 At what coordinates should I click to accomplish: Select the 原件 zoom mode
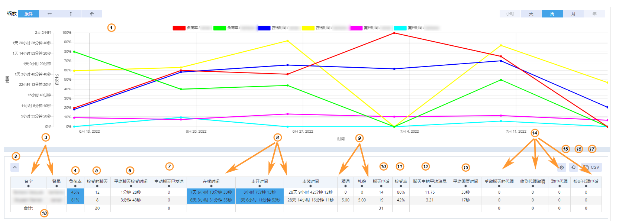(x=28, y=14)
